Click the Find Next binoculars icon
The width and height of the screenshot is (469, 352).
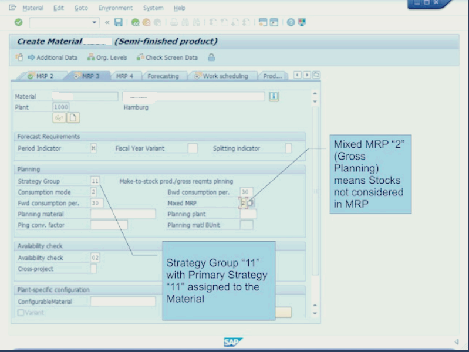coord(196,22)
